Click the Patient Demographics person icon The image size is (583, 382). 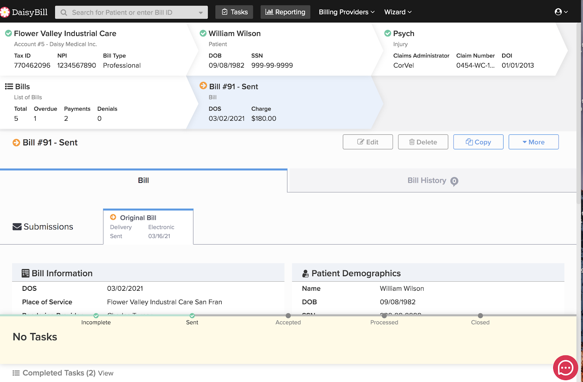(306, 273)
